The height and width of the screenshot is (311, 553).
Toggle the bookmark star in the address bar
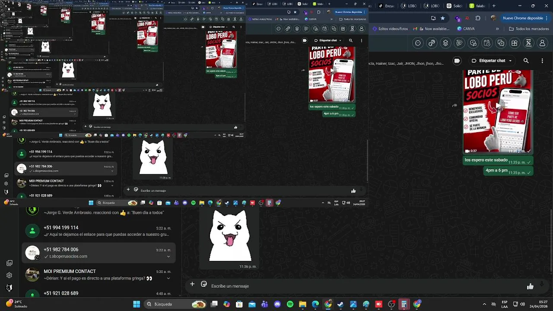[x=442, y=18]
